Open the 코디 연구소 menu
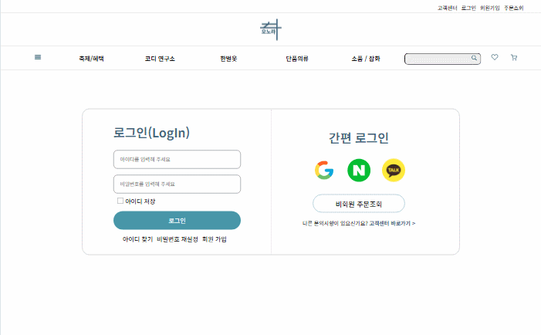The height and width of the screenshot is (335, 541). [160, 59]
